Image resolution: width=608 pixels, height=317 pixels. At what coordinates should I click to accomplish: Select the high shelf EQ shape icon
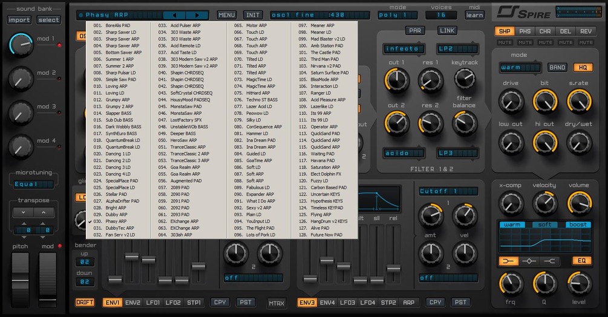pos(549,261)
